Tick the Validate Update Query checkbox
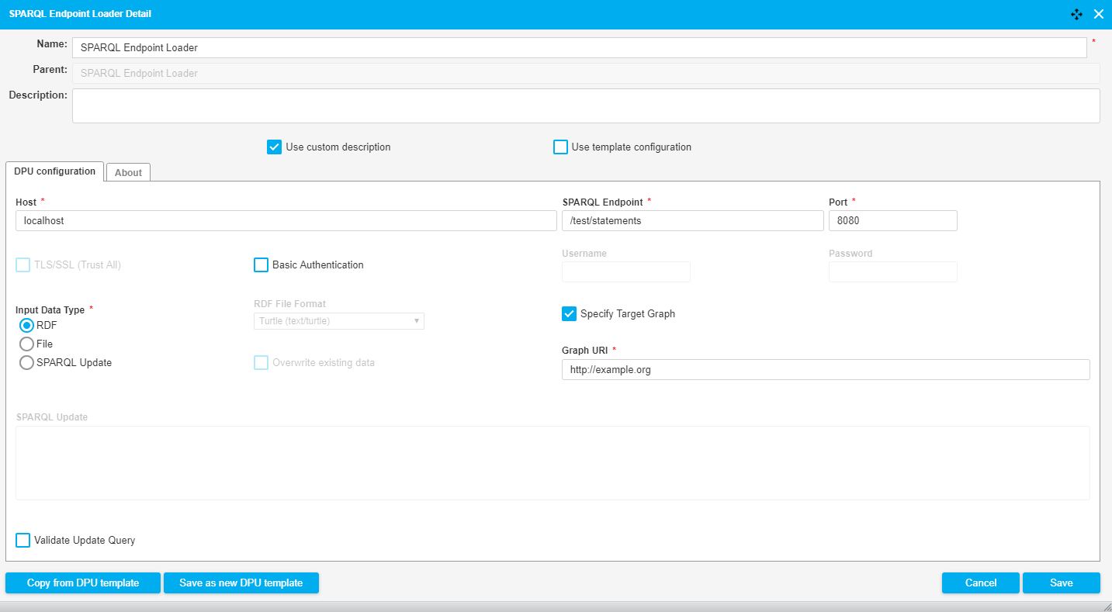1112x612 pixels. tap(23, 540)
